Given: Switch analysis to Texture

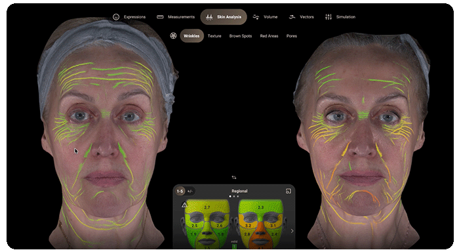Looking at the screenshot, I should click(x=214, y=36).
